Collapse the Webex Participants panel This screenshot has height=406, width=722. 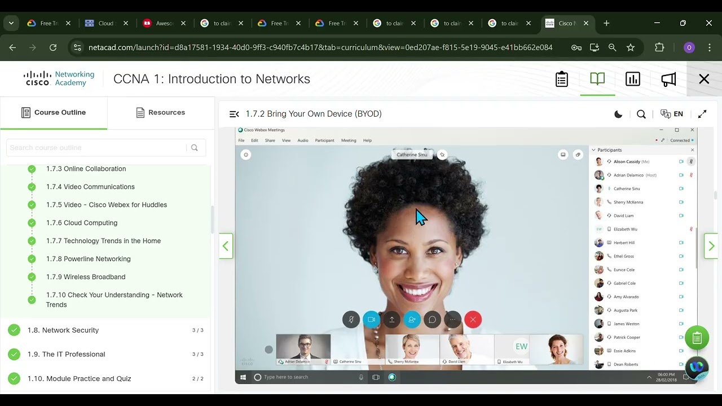[593, 150]
